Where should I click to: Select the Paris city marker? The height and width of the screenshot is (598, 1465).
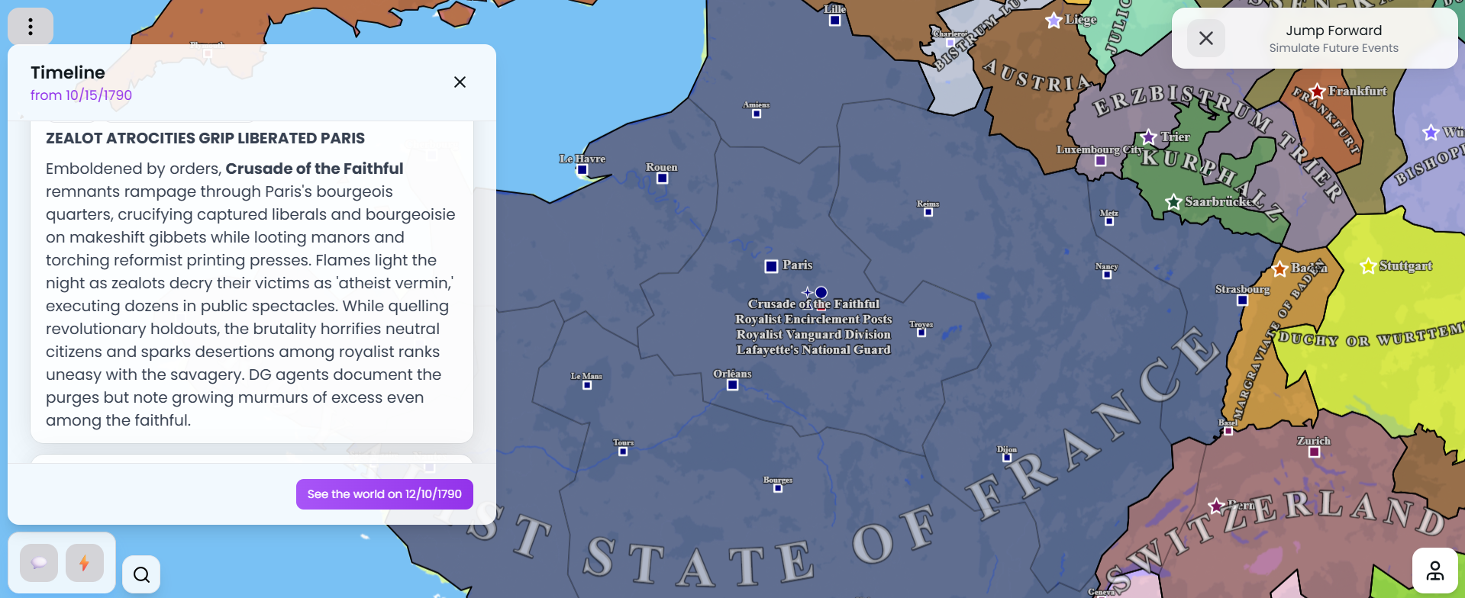pos(771,266)
